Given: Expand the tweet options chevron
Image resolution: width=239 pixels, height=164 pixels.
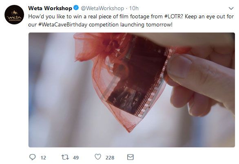Looking at the screenshot, I should [231, 9].
